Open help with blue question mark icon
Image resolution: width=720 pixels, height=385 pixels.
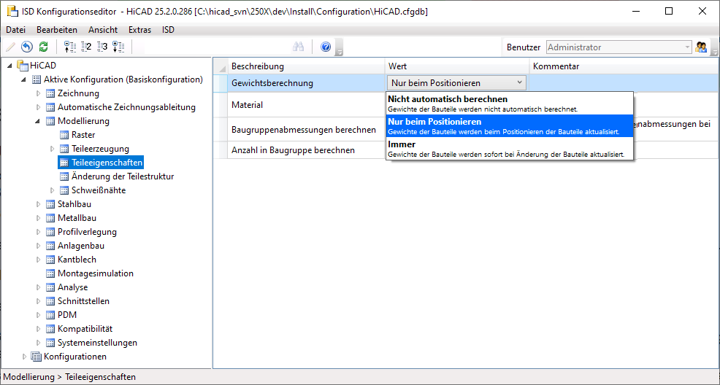coord(326,47)
